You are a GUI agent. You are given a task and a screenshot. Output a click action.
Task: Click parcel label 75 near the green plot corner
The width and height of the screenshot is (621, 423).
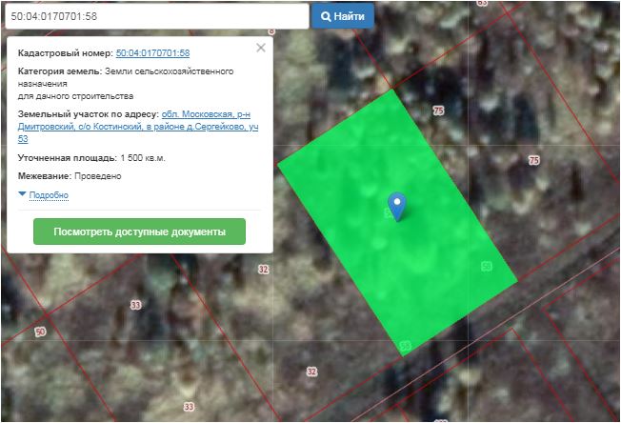click(x=438, y=111)
